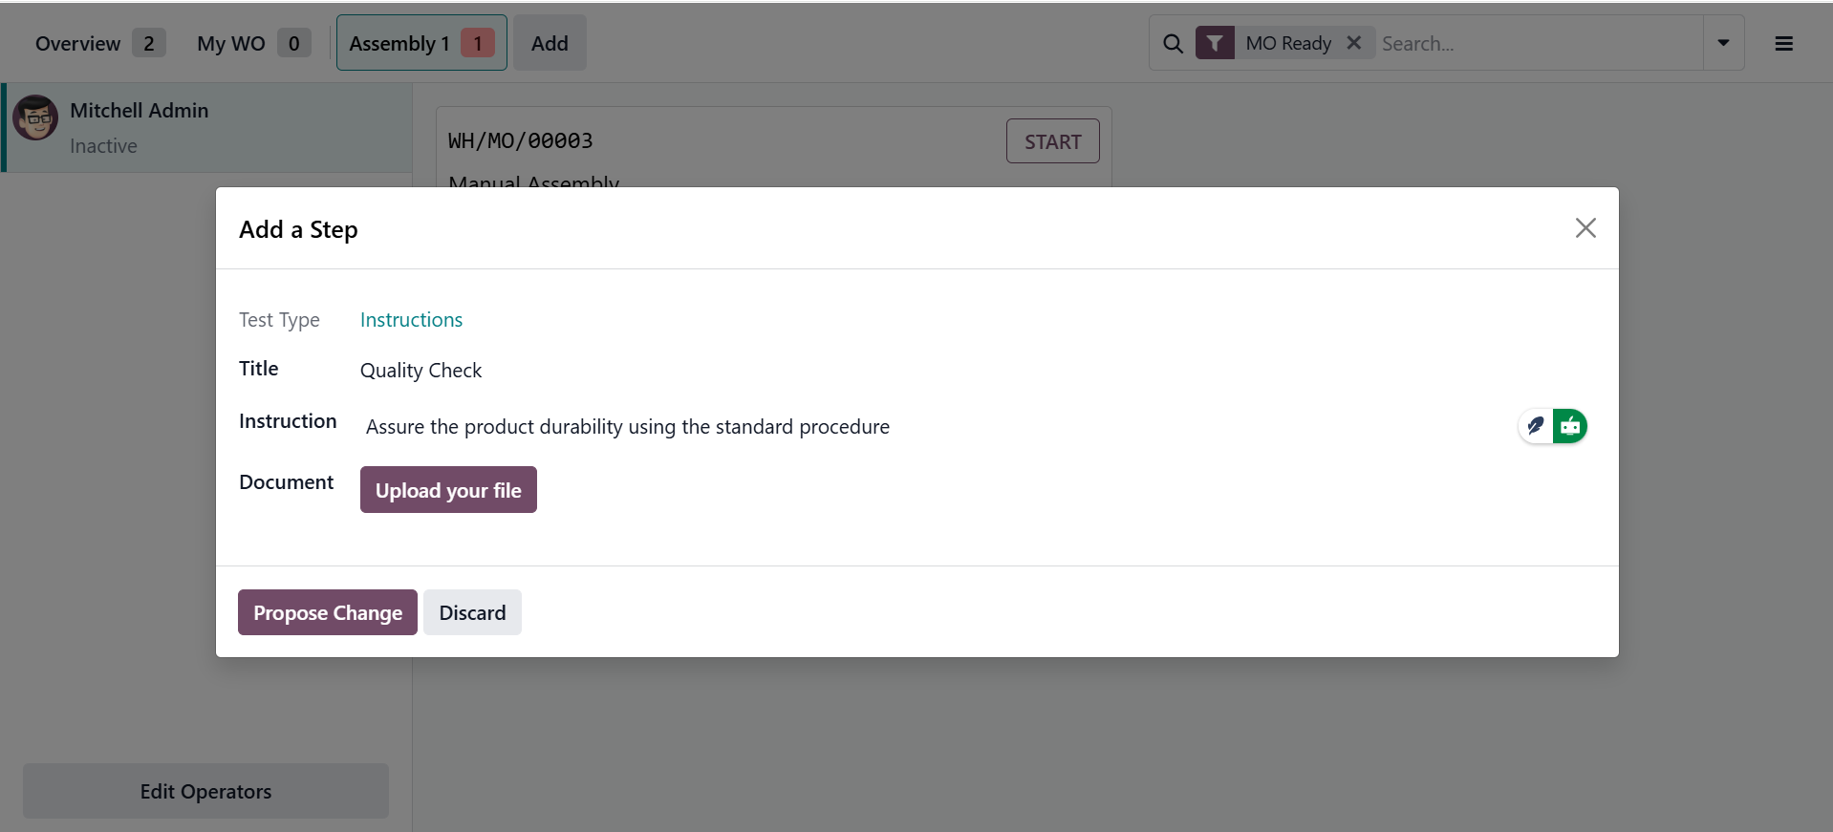Click the funnel filter icon beside MO Ready
The width and height of the screenshot is (1833, 832).
pyautogui.click(x=1215, y=42)
